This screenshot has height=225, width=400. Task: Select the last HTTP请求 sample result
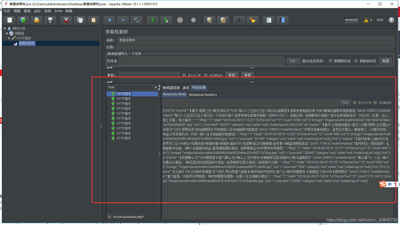124,138
